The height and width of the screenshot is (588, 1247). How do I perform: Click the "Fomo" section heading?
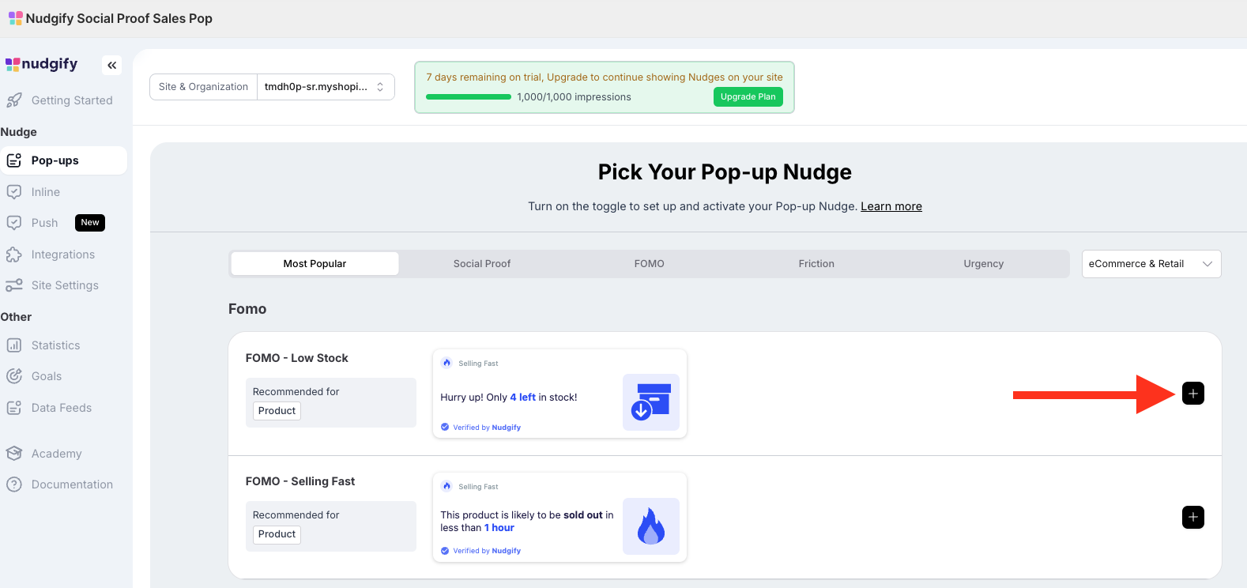247,309
